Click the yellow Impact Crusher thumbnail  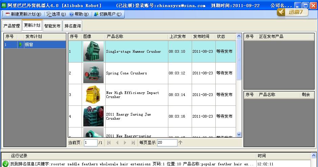[x=93, y=95]
